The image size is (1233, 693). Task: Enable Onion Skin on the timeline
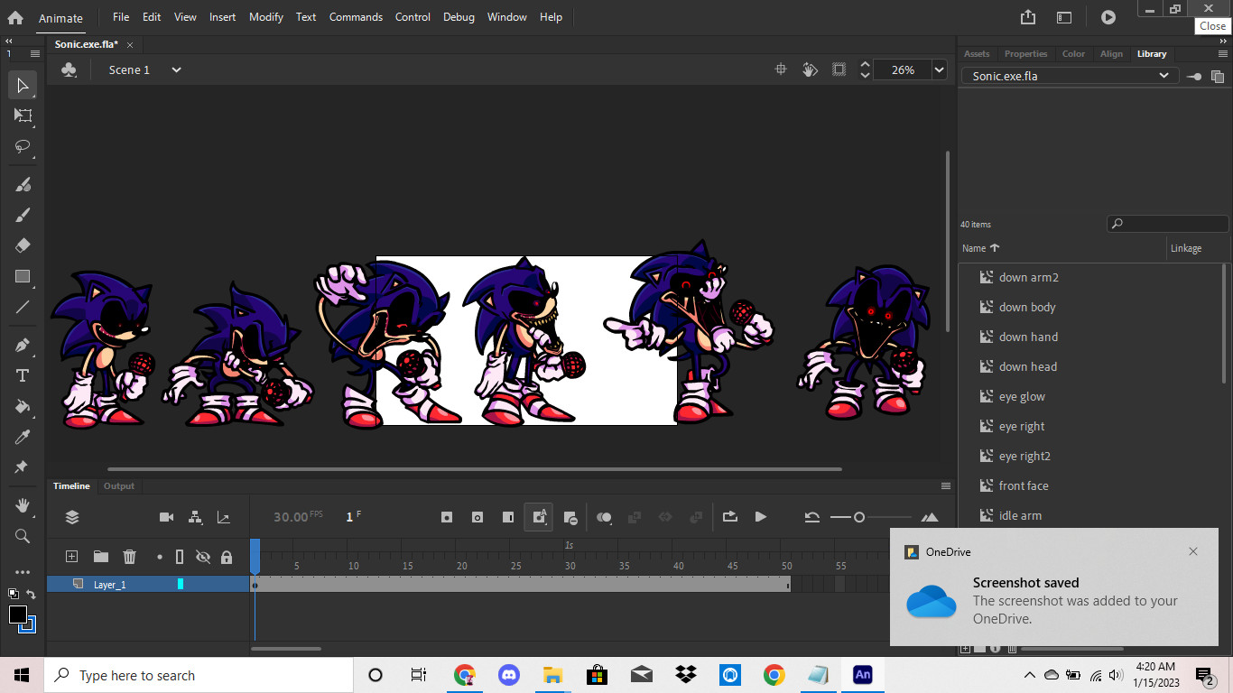click(x=604, y=516)
